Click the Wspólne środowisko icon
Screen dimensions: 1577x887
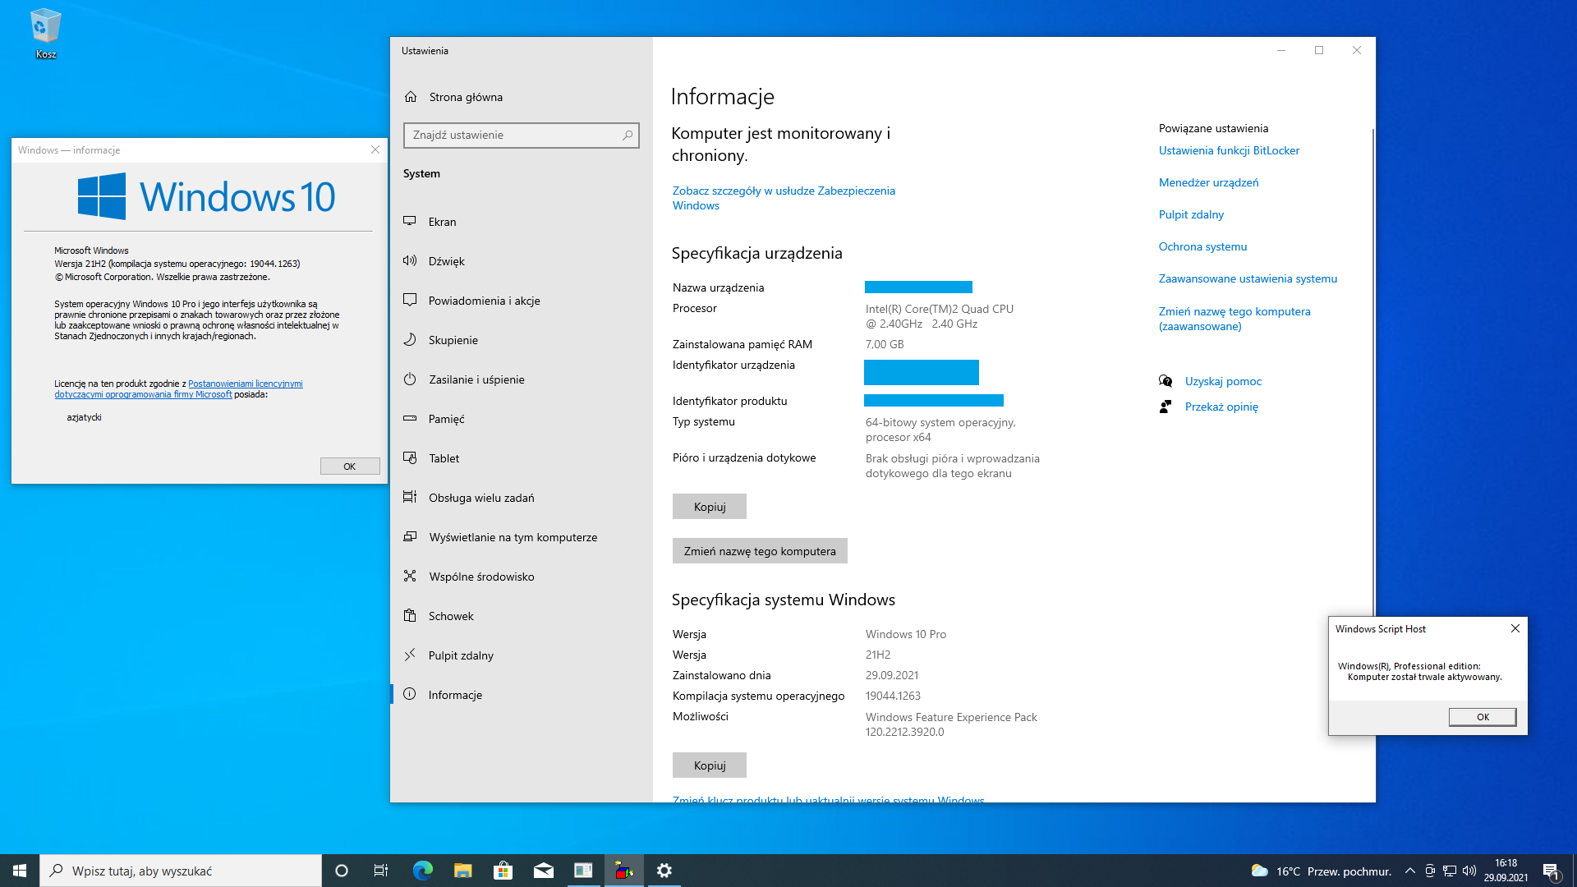(x=410, y=577)
